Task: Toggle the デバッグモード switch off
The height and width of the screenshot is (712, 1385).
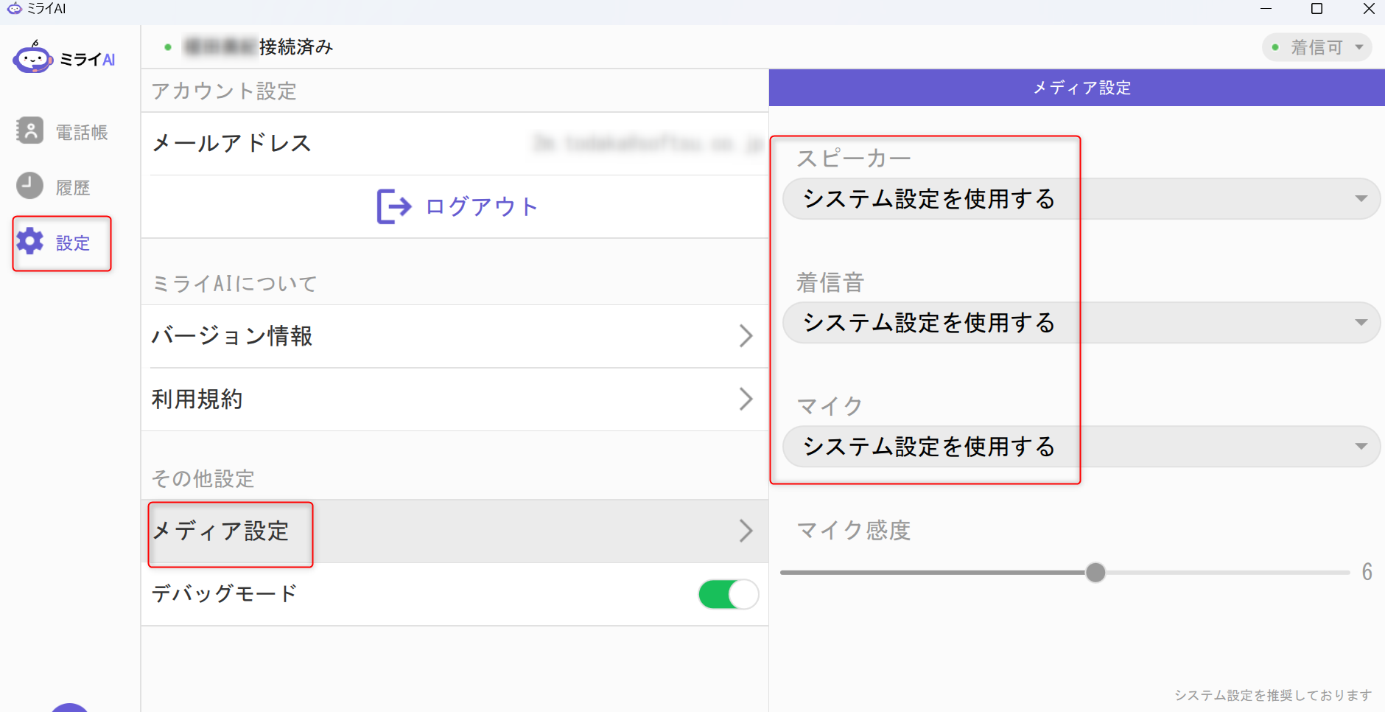Action: click(728, 594)
